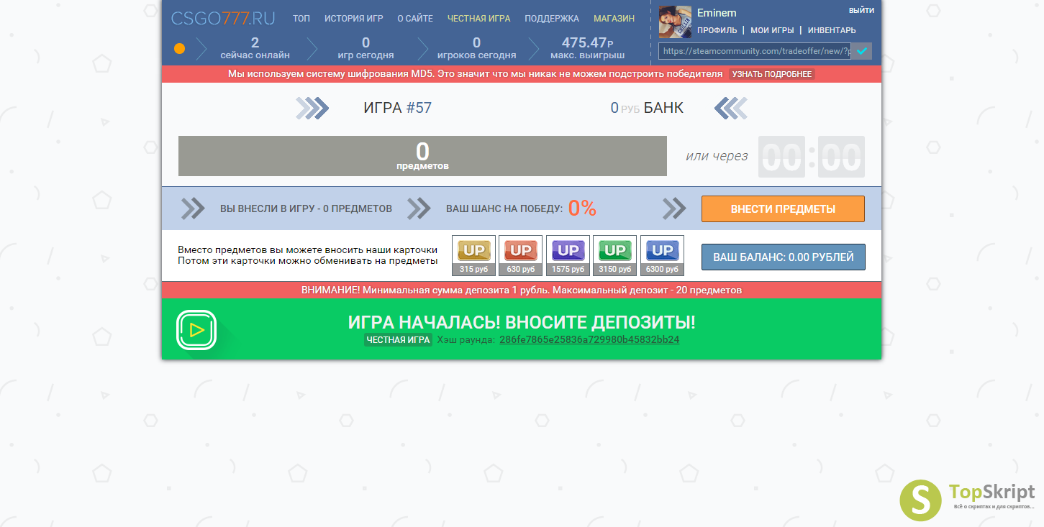Click the сейчас онлайн counter
1044x527 pixels.
[255, 48]
